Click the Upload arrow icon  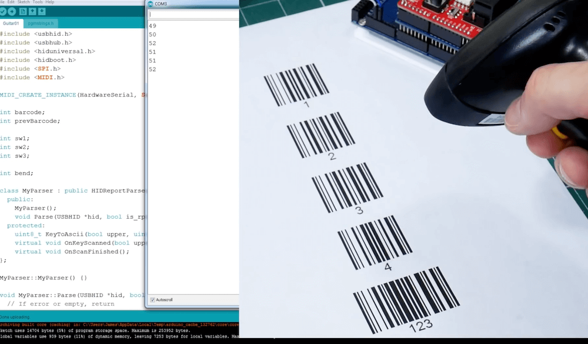tap(12, 12)
